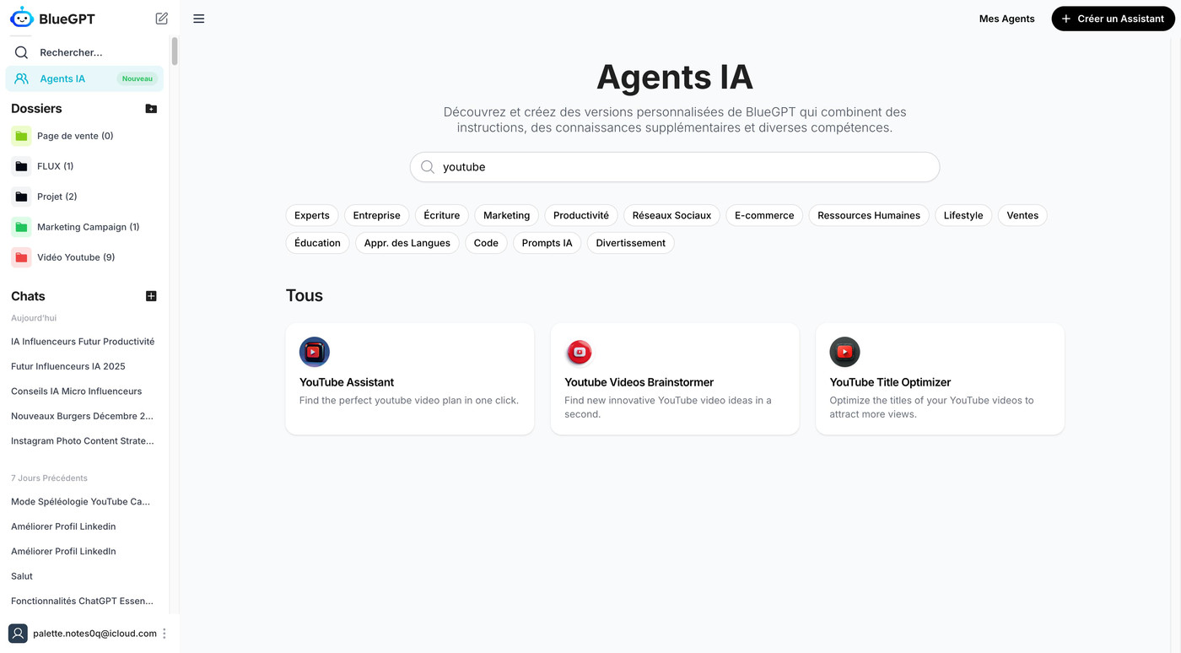Add a new chat next to Chats

pos(151,296)
